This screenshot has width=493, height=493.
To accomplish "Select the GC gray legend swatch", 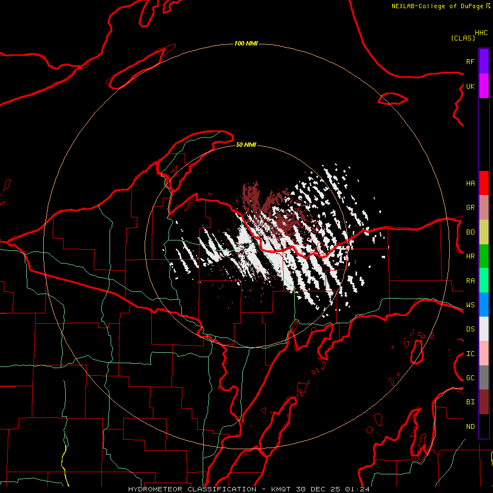I will (484, 377).
